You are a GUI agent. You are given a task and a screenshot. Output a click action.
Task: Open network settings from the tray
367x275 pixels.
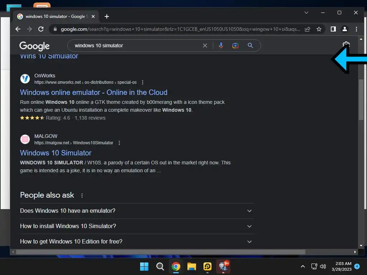click(314, 266)
